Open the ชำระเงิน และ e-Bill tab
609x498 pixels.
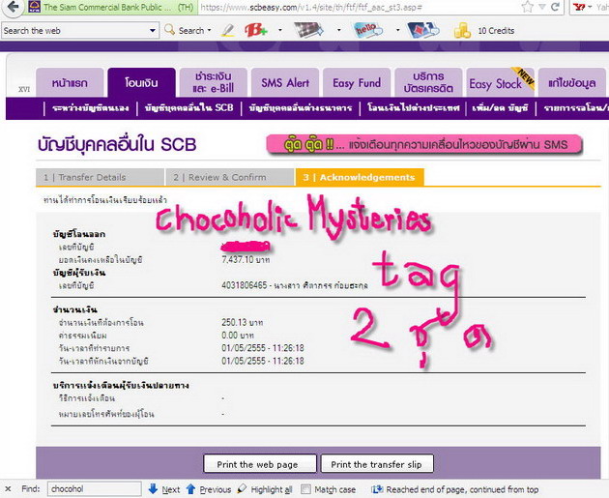[214, 82]
